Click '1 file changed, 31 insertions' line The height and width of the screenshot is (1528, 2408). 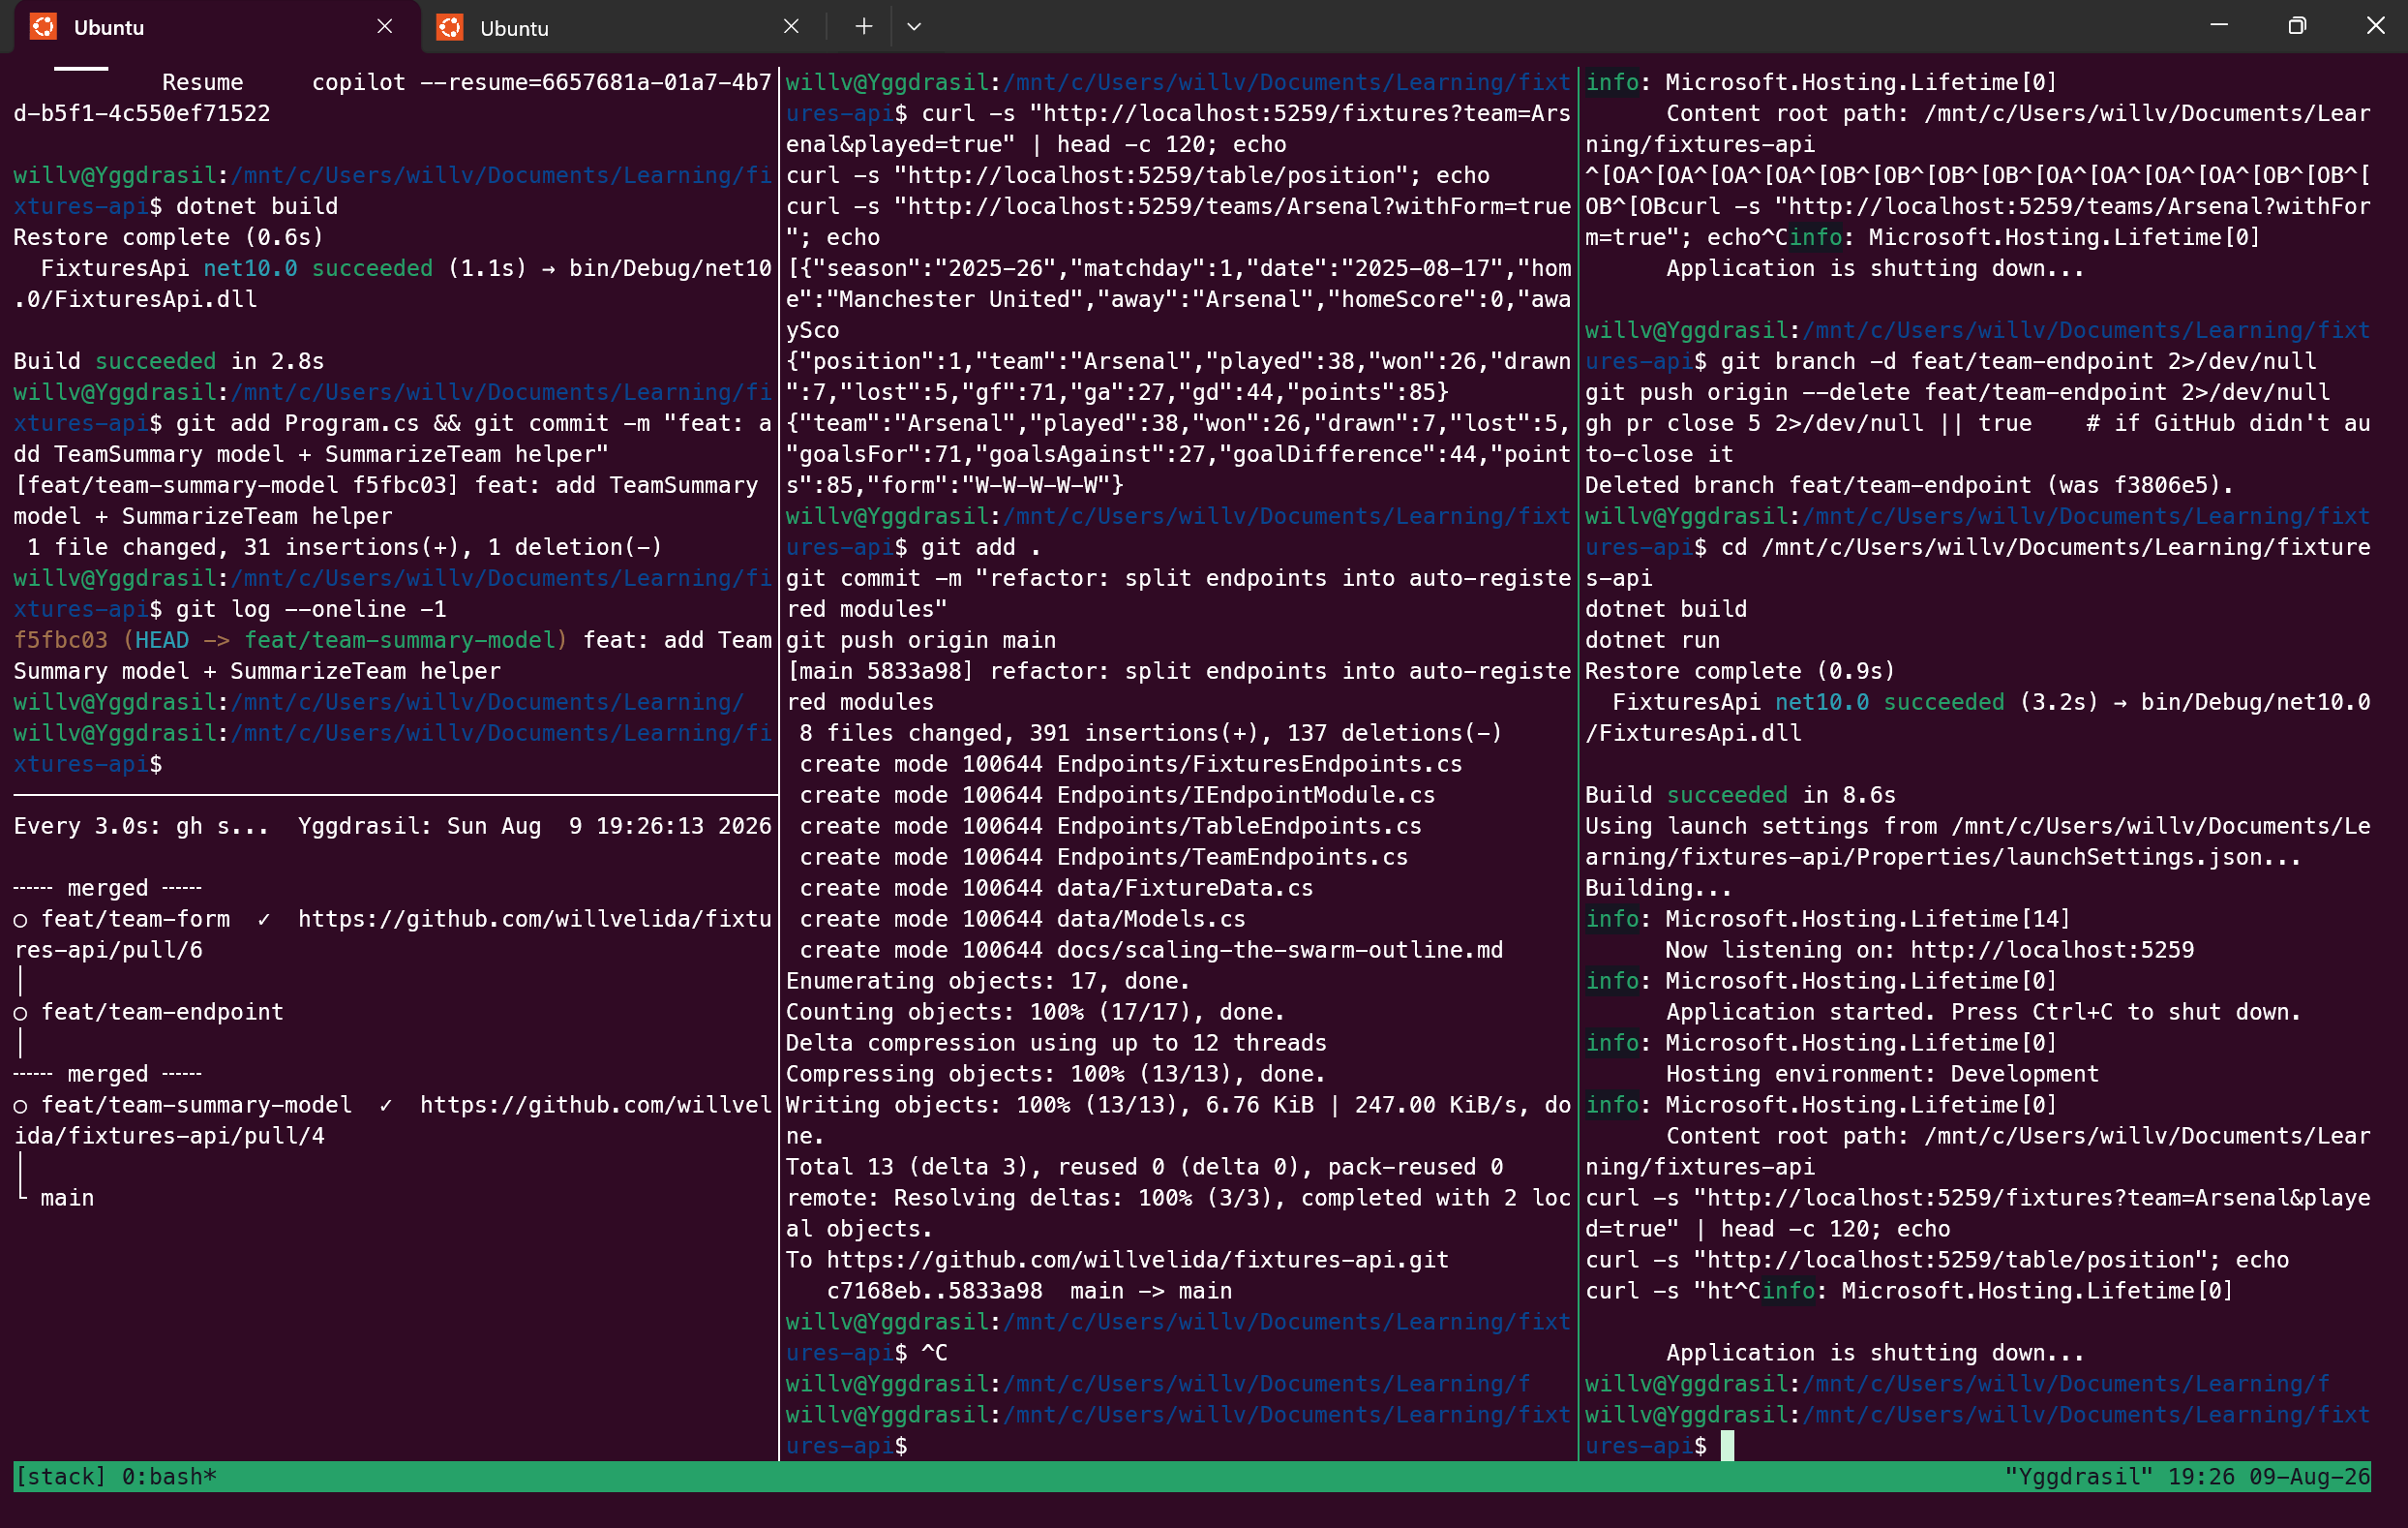pos(344,547)
